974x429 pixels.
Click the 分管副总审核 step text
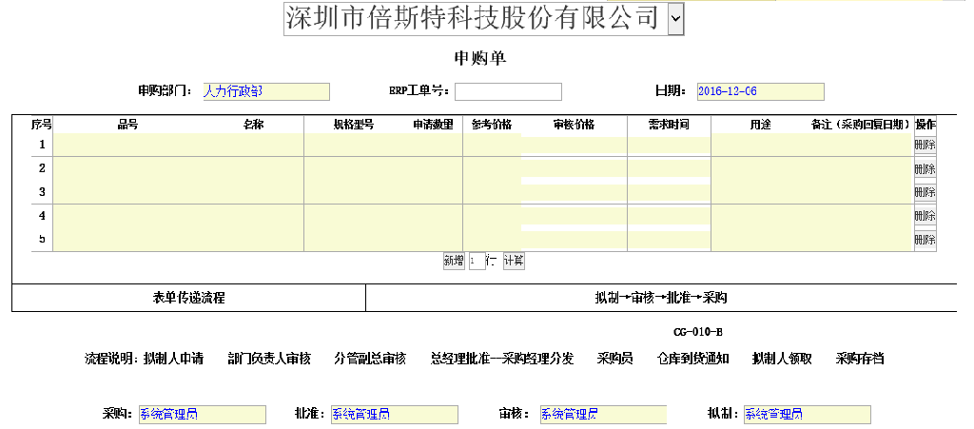pos(370,359)
